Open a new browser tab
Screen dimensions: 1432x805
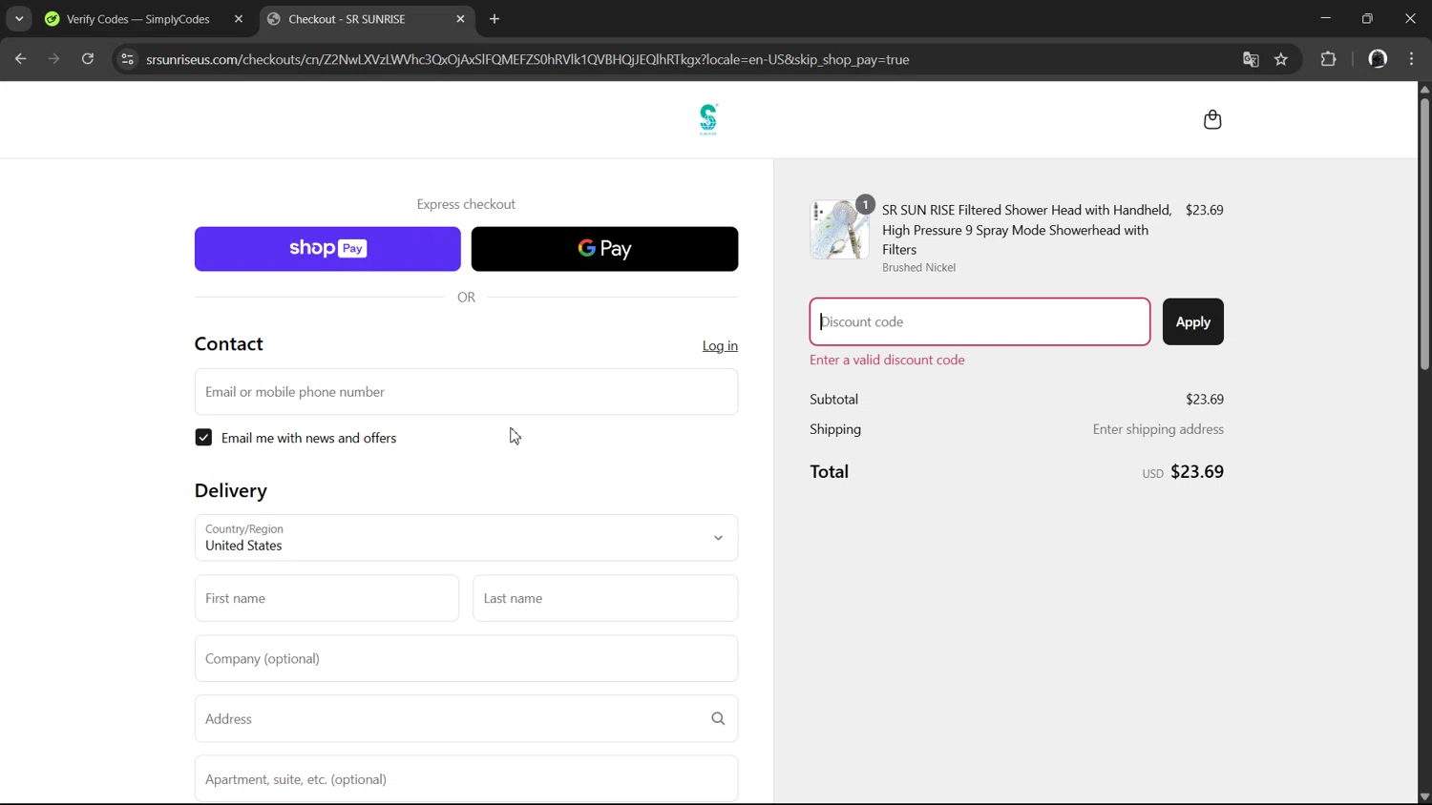pyautogui.click(x=495, y=19)
